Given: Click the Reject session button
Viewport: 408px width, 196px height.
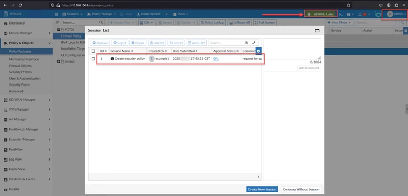Looking at the screenshot, I should point(120,43).
